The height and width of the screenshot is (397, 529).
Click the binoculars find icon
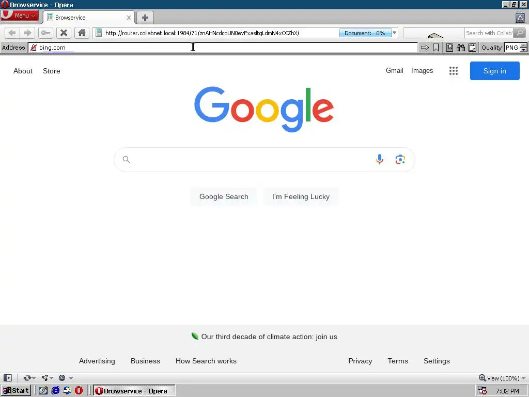coord(461,48)
